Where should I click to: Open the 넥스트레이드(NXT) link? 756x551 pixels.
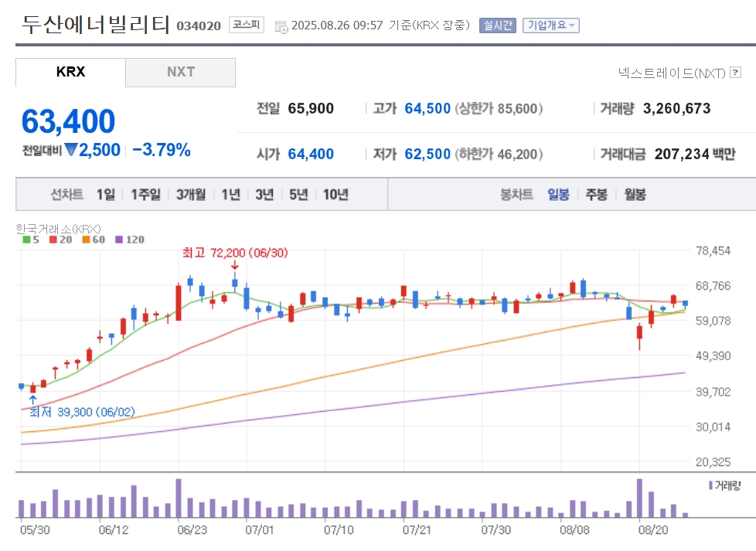[x=672, y=73]
